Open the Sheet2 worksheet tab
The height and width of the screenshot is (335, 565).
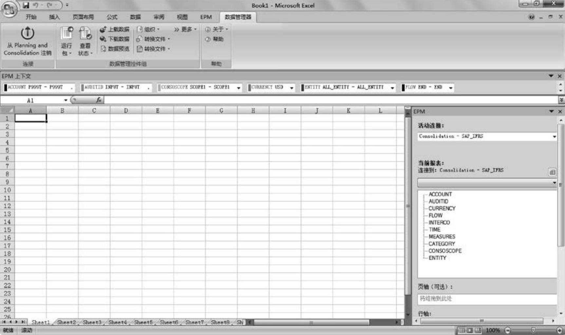tap(66, 322)
